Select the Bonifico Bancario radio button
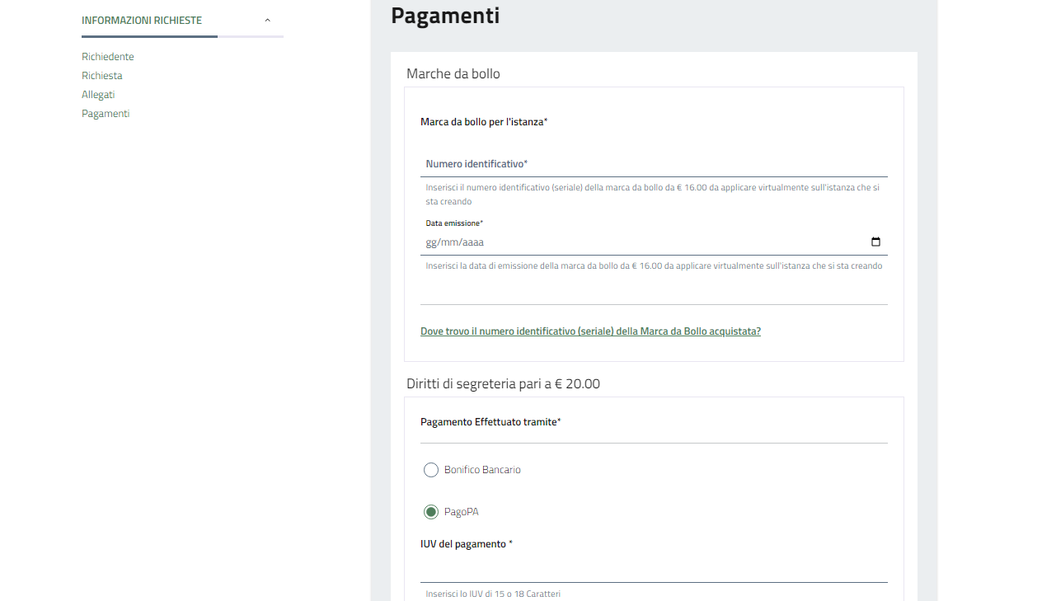This screenshot has height=601, width=1042. tap(430, 470)
